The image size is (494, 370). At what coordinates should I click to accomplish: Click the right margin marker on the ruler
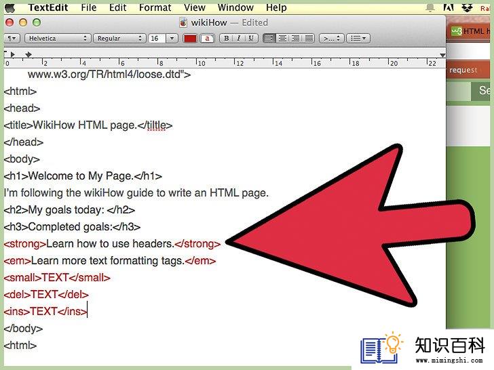(x=442, y=56)
